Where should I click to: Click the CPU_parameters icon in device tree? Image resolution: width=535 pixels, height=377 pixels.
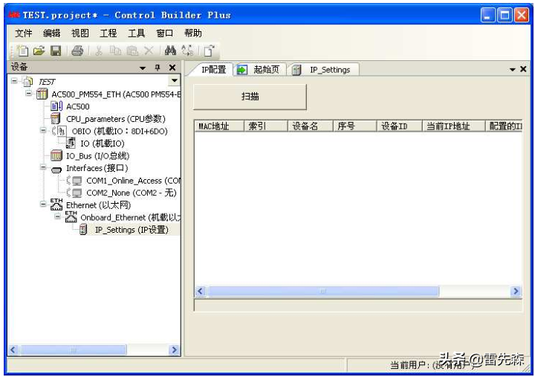(x=56, y=119)
